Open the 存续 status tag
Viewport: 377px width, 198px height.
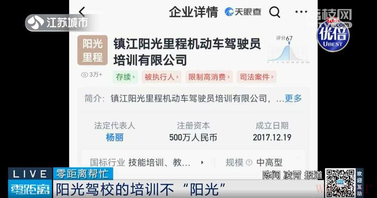click(125, 77)
